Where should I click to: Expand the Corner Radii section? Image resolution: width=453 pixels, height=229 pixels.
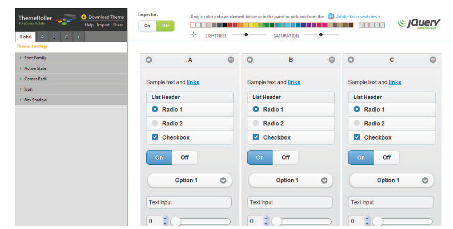point(36,79)
